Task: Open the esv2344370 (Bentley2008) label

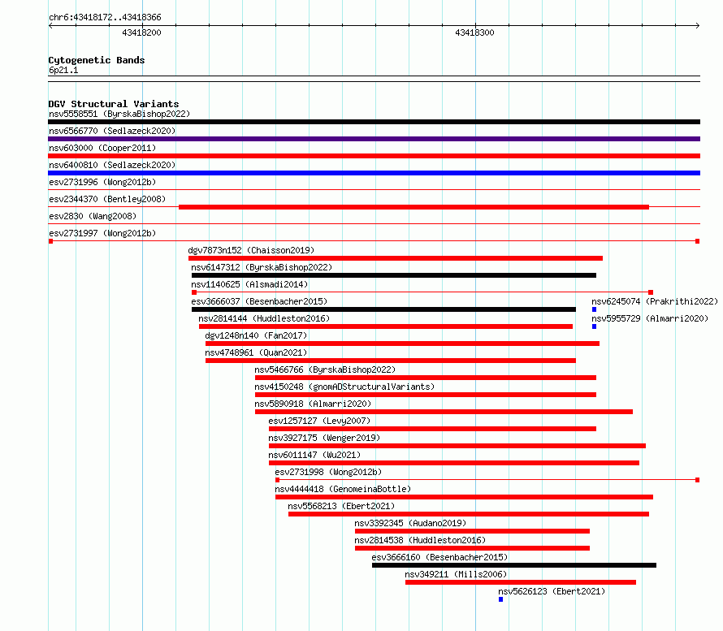Action: (107, 199)
